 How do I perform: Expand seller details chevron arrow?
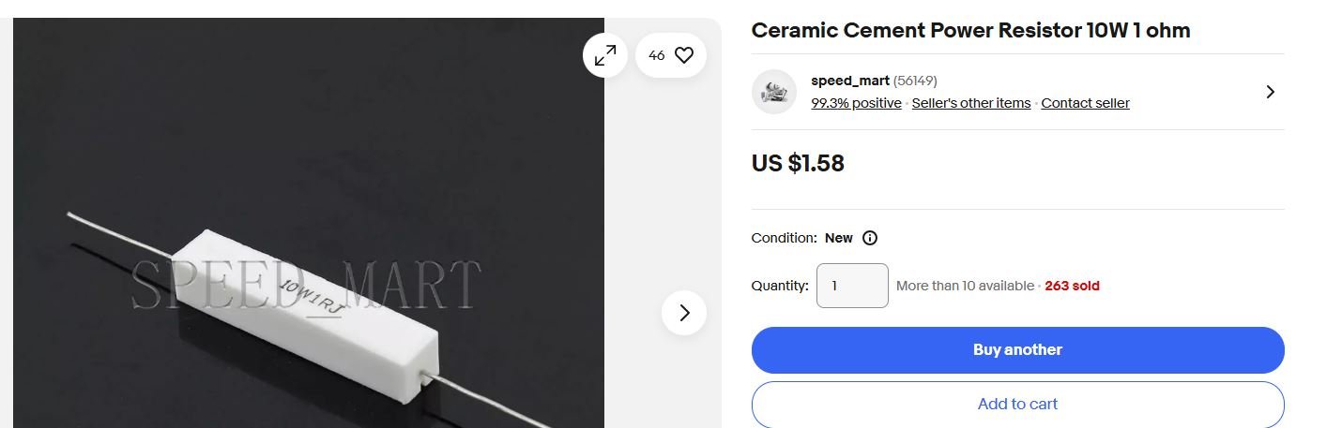coord(1270,92)
